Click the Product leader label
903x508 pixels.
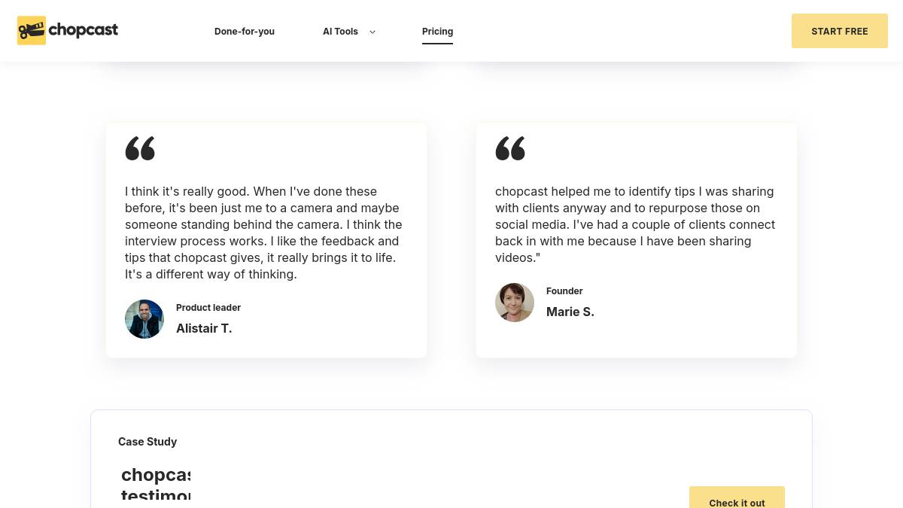coord(208,307)
